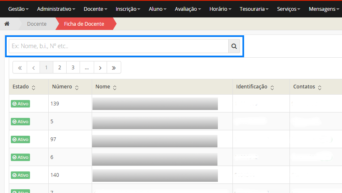Select page 3 in pagination
The height and width of the screenshot is (193, 342).
[x=73, y=68]
